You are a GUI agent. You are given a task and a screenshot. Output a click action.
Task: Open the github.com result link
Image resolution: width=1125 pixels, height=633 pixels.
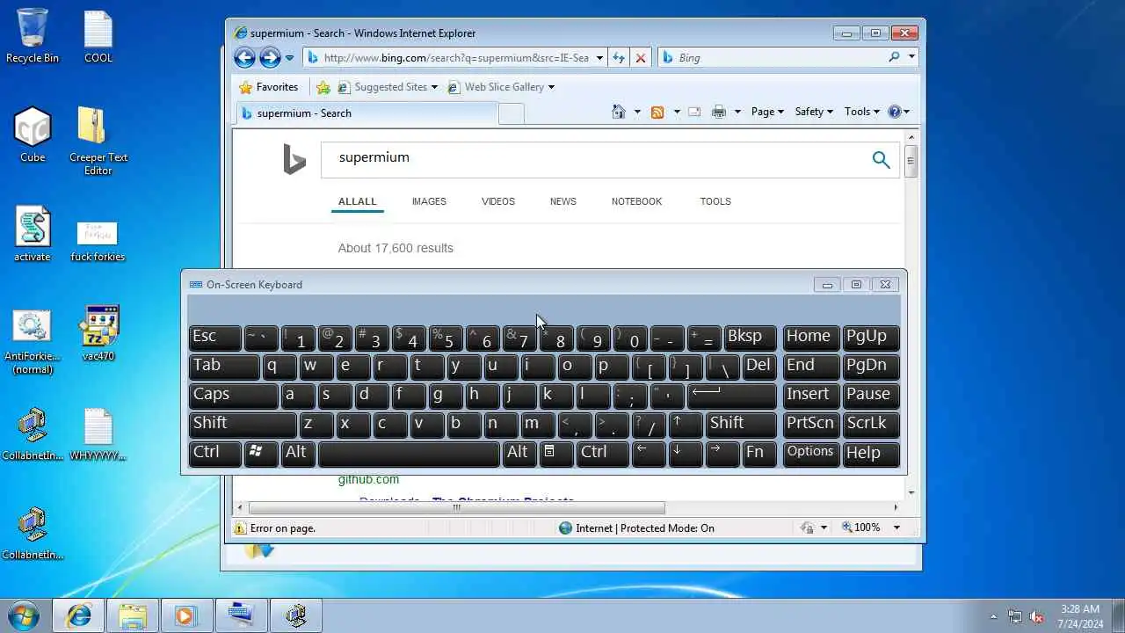368,479
